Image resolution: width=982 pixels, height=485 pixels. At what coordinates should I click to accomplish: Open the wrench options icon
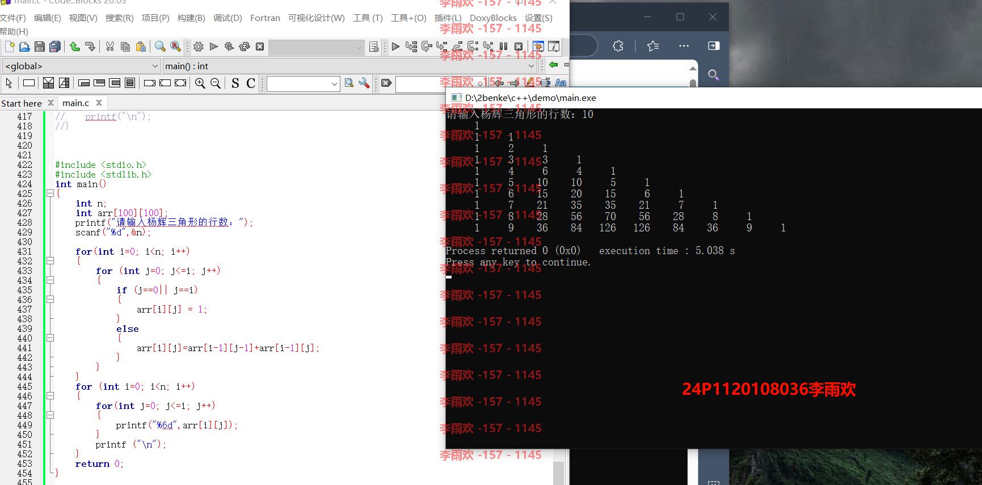coord(364,83)
